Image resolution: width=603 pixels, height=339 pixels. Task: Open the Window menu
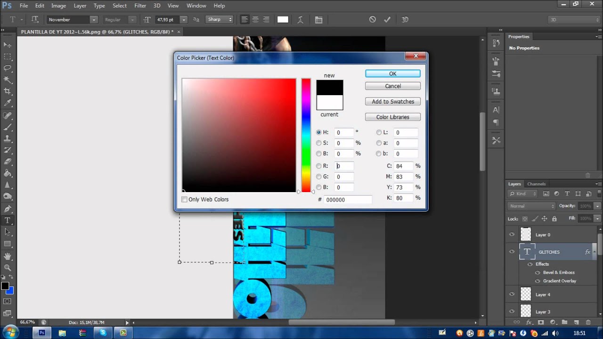196,6
